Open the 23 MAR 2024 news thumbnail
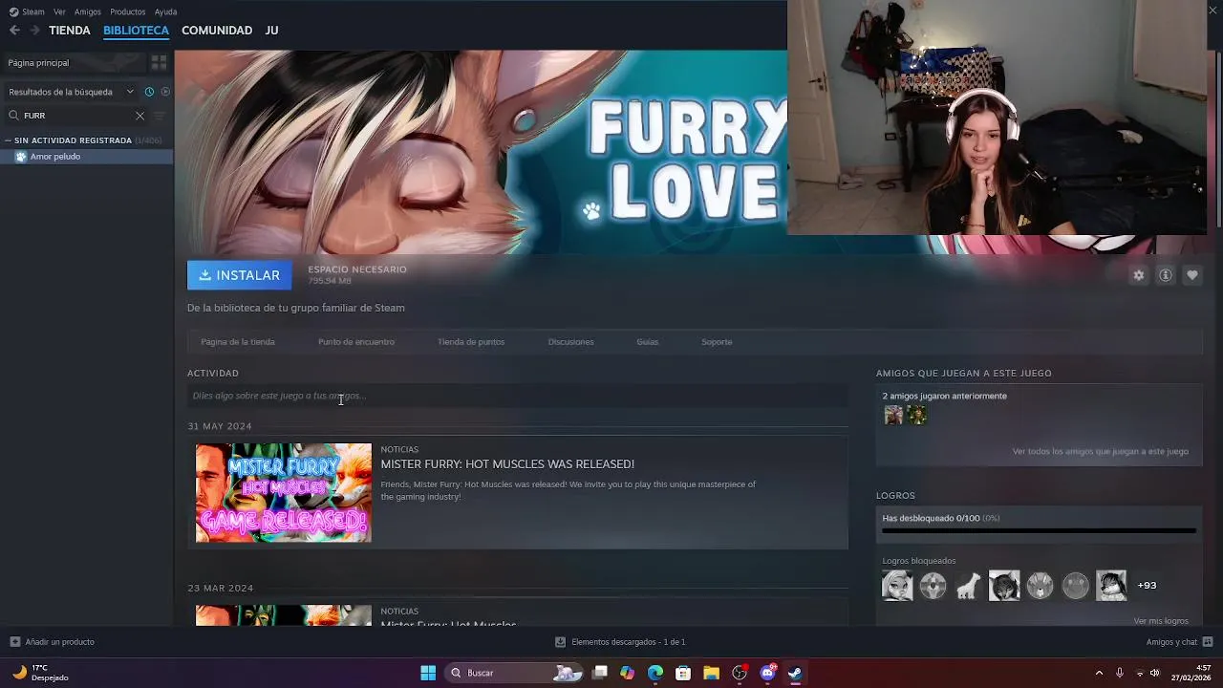 284,615
